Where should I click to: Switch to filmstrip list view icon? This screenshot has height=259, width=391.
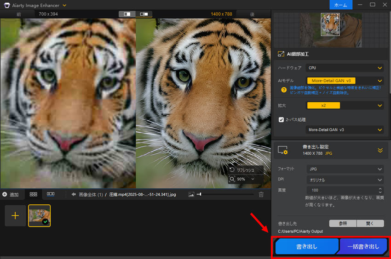click(51, 194)
